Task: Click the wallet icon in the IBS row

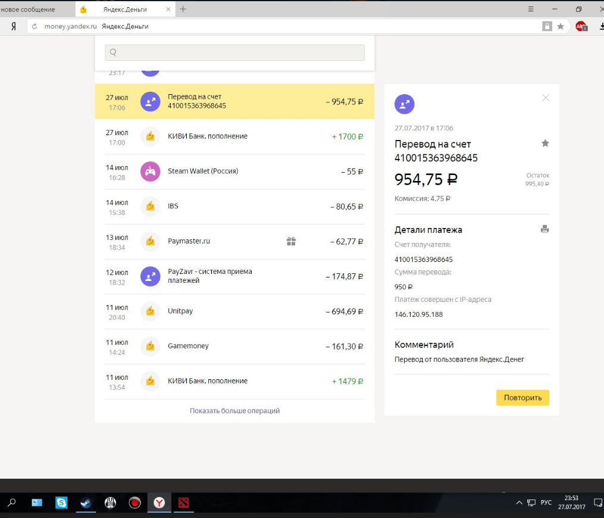Action: [x=150, y=207]
